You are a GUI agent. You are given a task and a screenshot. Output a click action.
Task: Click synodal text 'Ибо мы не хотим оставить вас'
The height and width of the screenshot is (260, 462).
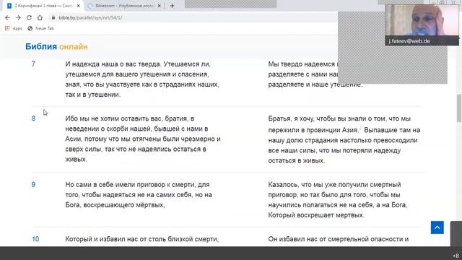113,118
